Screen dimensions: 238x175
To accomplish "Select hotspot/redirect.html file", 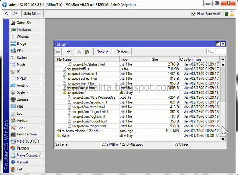I will (x=138, y=78).
